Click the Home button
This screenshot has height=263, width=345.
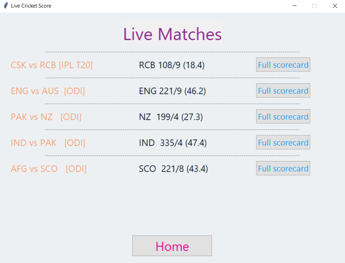(x=172, y=246)
